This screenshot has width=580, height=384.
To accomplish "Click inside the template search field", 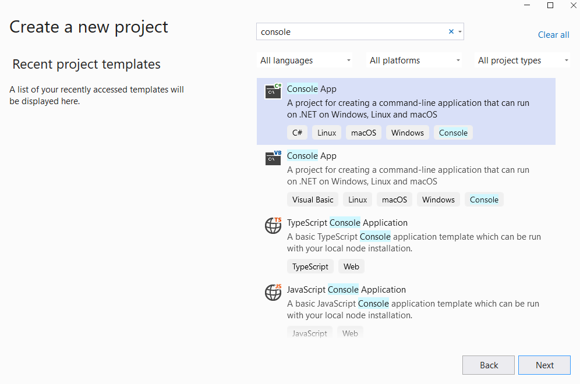I will pyautogui.click(x=349, y=31).
